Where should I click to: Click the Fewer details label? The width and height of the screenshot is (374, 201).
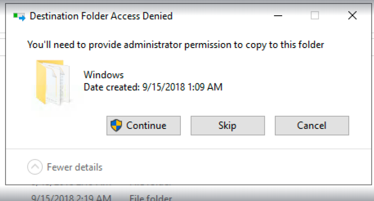click(75, 167)
